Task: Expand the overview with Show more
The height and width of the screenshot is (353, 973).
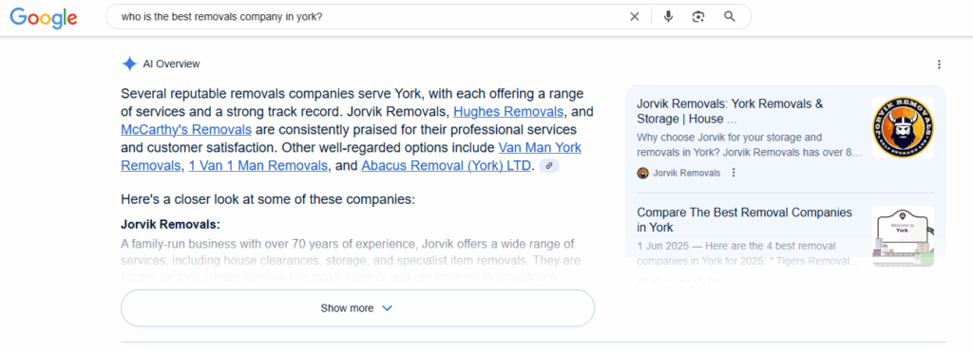Action: click(357, 308)
